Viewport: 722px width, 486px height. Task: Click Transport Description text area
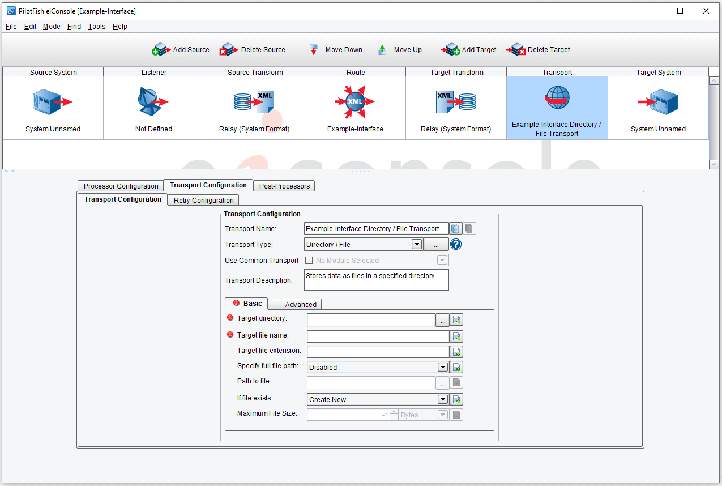tap(376, 280)
